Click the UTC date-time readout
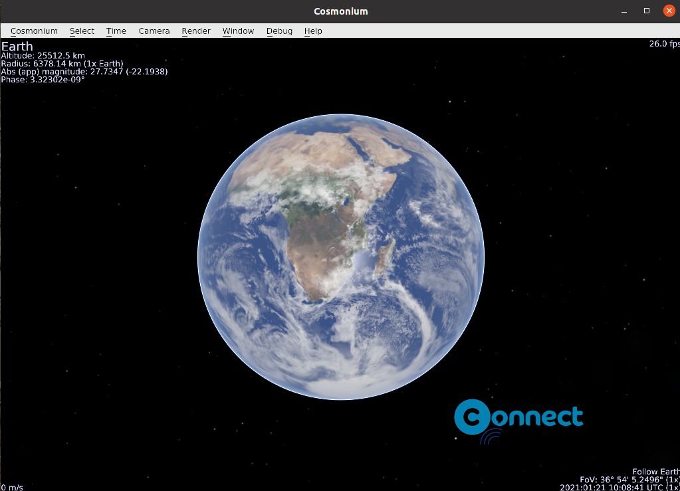 pyautogui.click(x=620, y=488)
